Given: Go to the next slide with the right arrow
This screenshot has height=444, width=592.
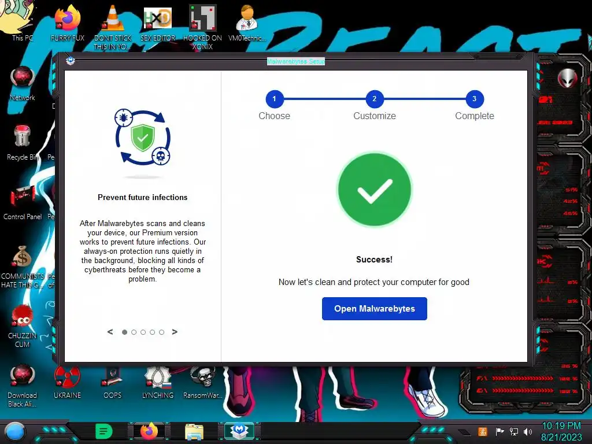Looking at the screenshot, I should [x=175, y=332].
